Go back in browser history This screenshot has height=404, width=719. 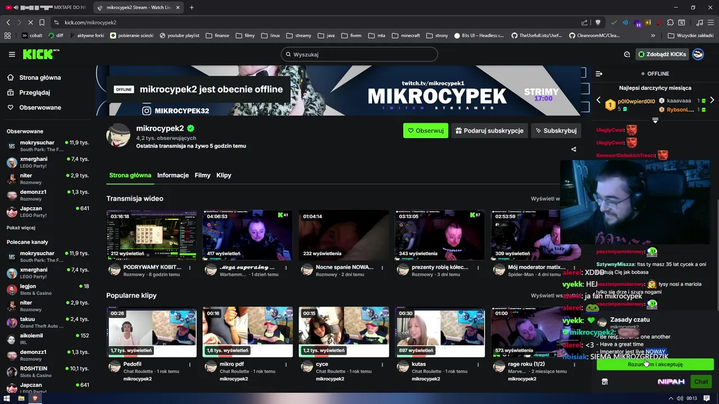(8, 22)
